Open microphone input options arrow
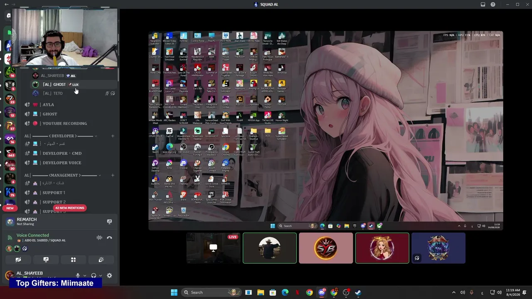 click(84, 275)
